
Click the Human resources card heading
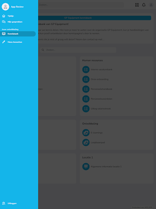coord(93,60)
